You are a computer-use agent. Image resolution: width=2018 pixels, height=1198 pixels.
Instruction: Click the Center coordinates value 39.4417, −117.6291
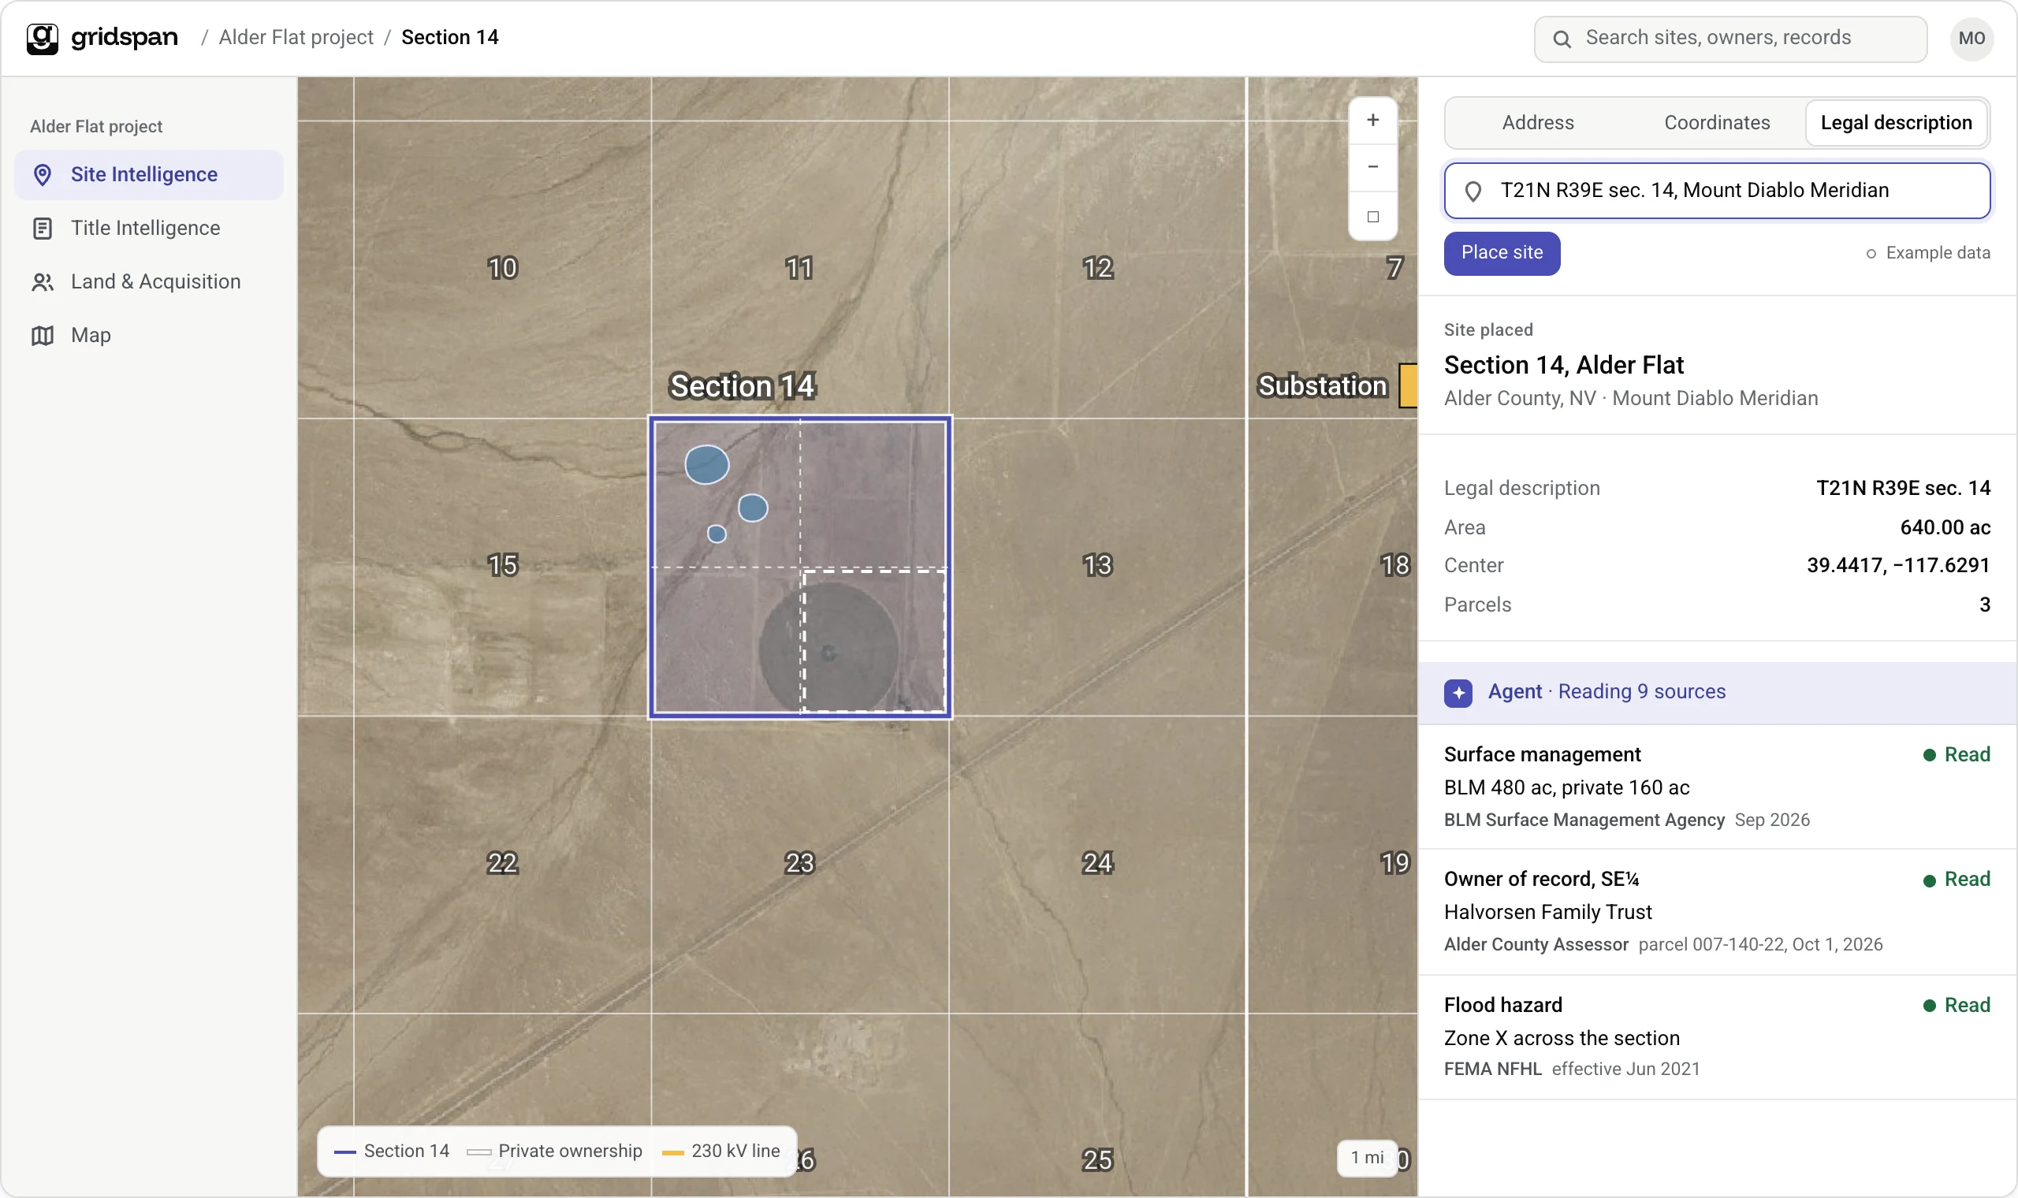pyautogui.click(x=1897, y=566)
